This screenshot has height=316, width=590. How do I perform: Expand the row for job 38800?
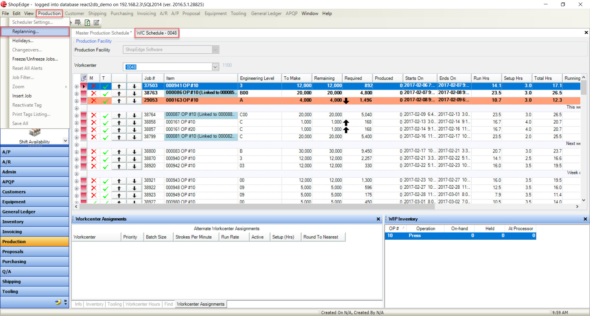pos(77,152)
